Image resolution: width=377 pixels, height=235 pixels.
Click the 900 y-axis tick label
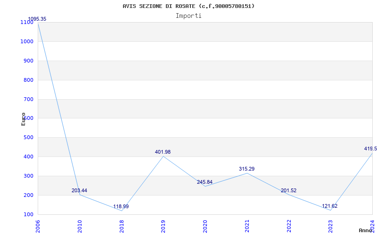point(28,61)
